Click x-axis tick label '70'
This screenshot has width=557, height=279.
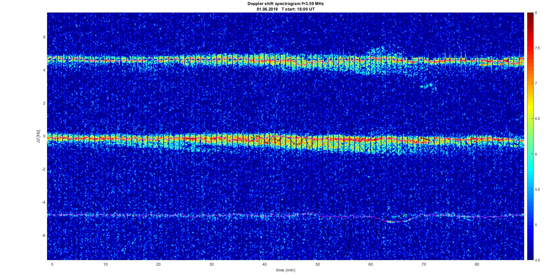tap(424, 264)
